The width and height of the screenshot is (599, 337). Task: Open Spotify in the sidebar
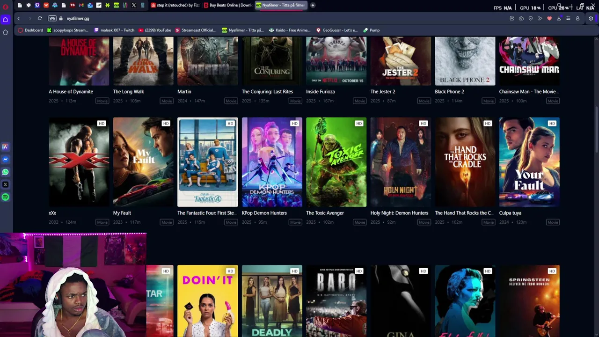click(x=6, y=197)
